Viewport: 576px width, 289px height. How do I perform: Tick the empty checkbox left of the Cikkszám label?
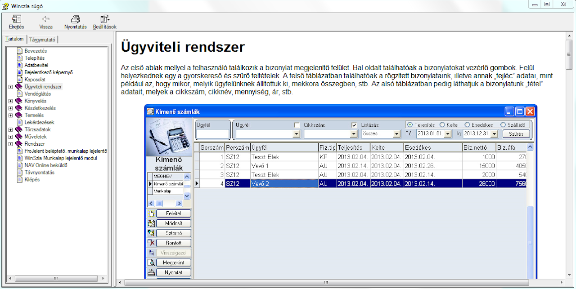click(297, 125)
